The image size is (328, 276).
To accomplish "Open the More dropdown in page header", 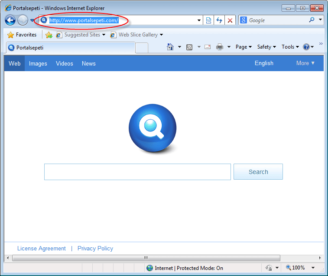I will point(305,63).
